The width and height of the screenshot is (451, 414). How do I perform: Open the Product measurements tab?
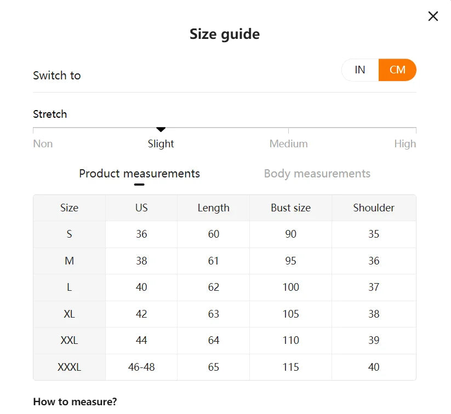click(139, 174)
